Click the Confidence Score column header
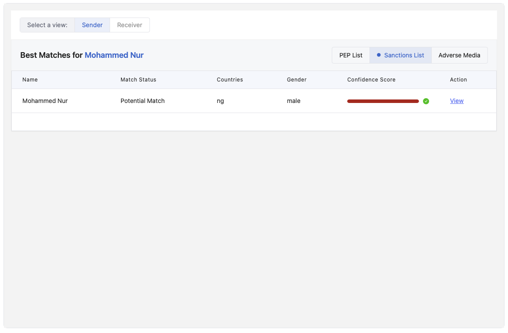 (x=371, y=80)
